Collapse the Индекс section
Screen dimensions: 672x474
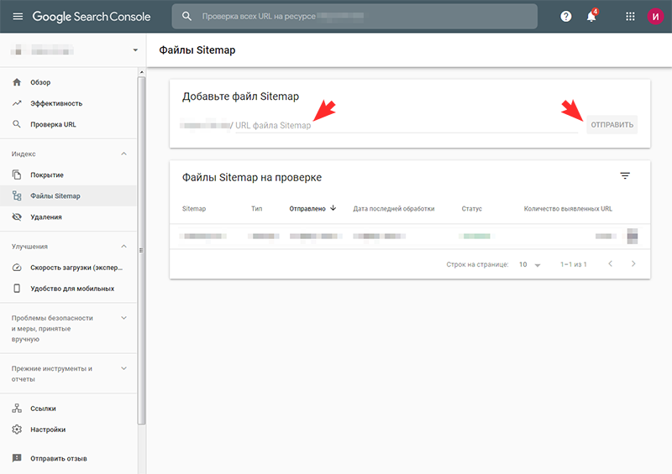click(124, 154)
